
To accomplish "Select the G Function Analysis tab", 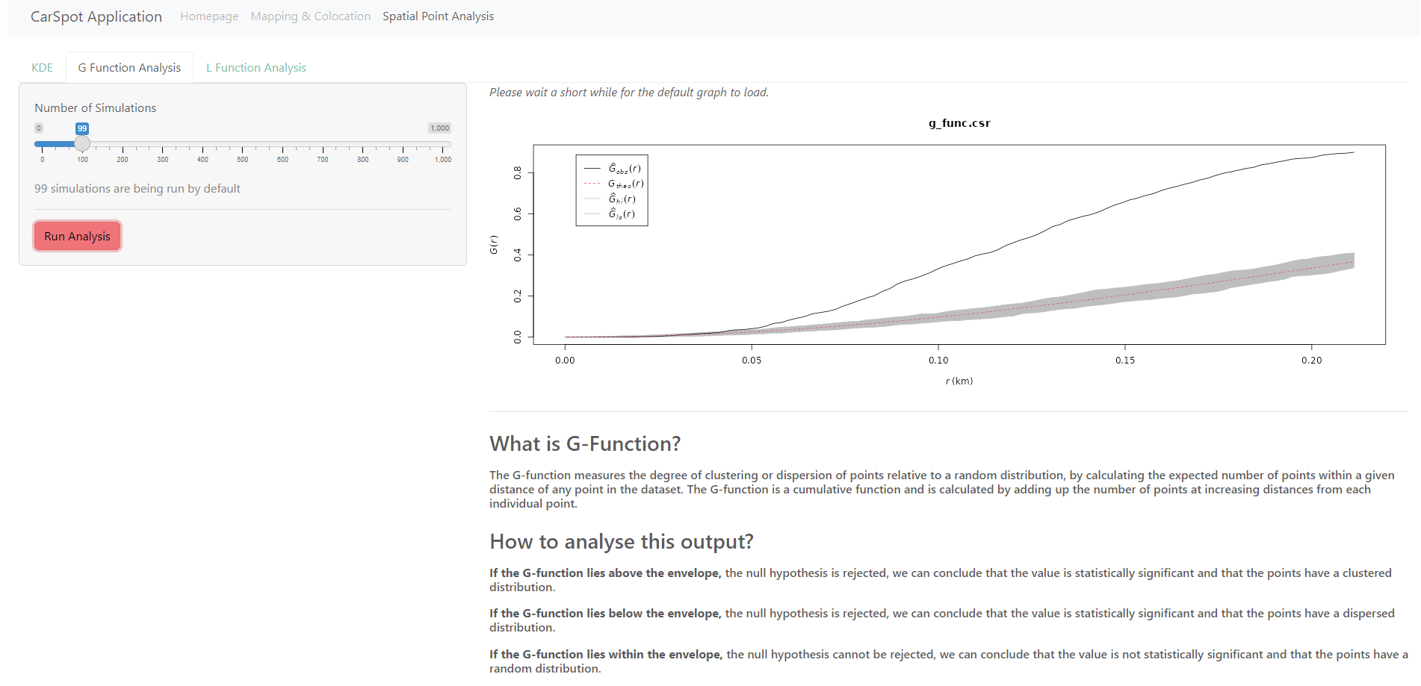I will 129,68.
